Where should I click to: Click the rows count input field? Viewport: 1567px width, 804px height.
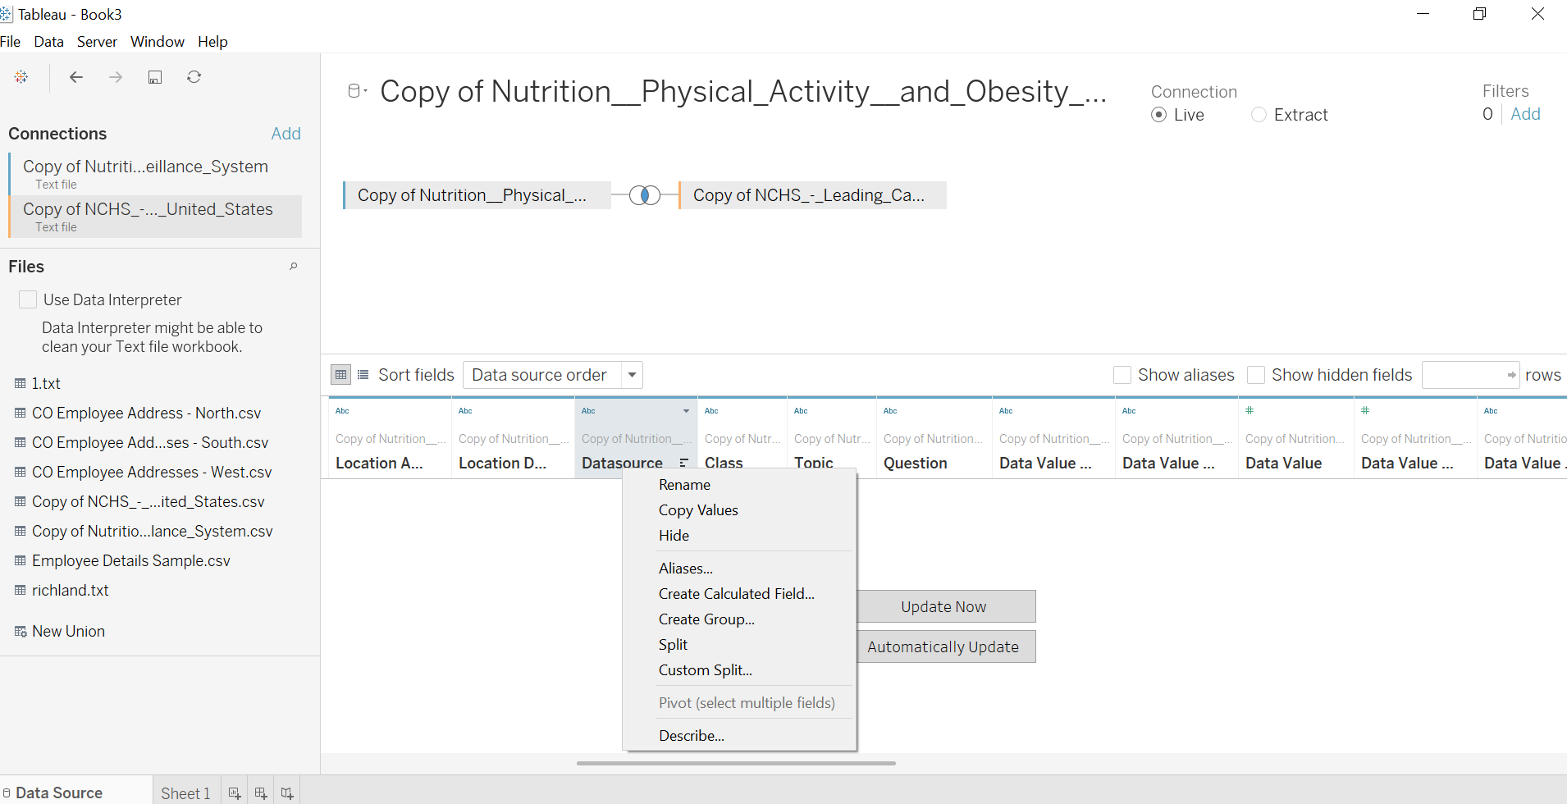[x=1464, y=375]
